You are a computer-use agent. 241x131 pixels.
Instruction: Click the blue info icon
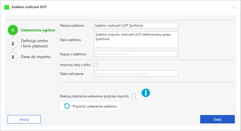click(146, 93)
